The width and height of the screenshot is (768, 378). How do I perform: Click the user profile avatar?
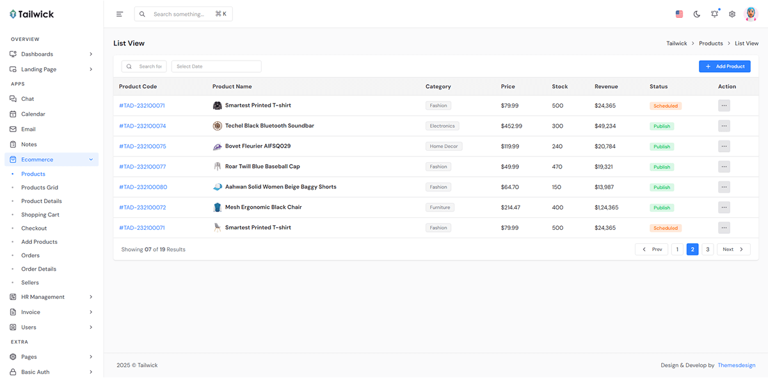[751, 14]
